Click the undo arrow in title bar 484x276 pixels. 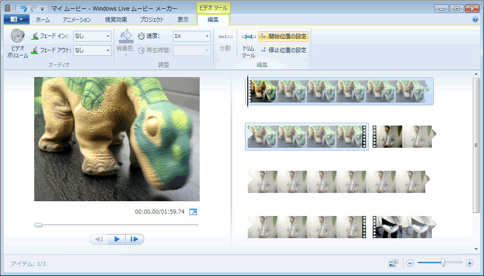(24, 8)
